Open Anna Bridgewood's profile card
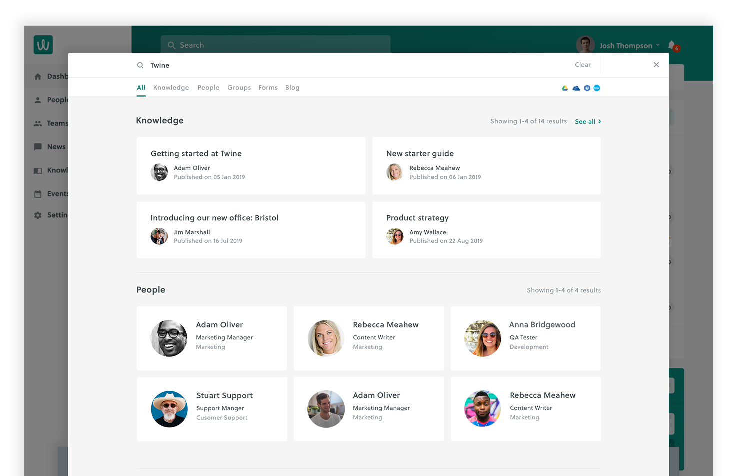 pos(525,338)
